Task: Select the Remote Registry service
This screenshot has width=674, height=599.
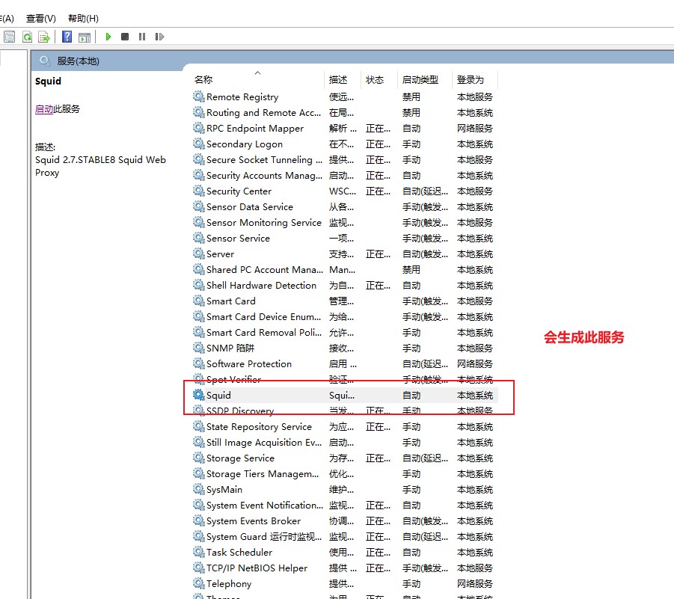Action: point(242,97)
